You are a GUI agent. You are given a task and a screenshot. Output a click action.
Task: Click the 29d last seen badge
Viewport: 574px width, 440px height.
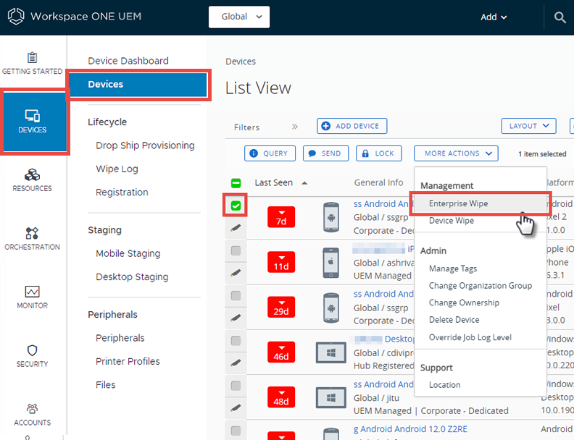pos(281,307)
